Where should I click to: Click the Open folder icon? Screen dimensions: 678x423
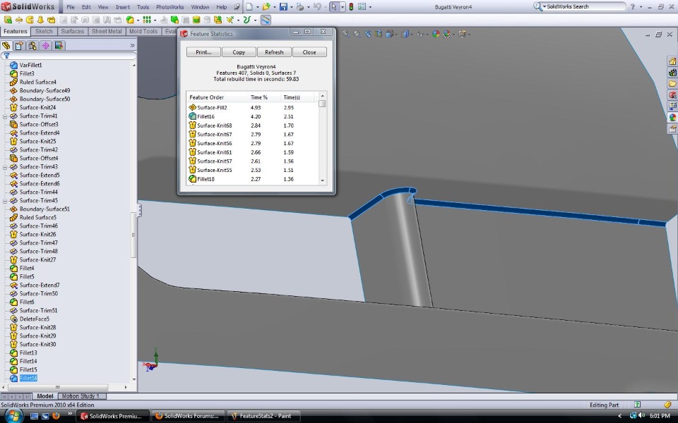(x=266, y=7)
